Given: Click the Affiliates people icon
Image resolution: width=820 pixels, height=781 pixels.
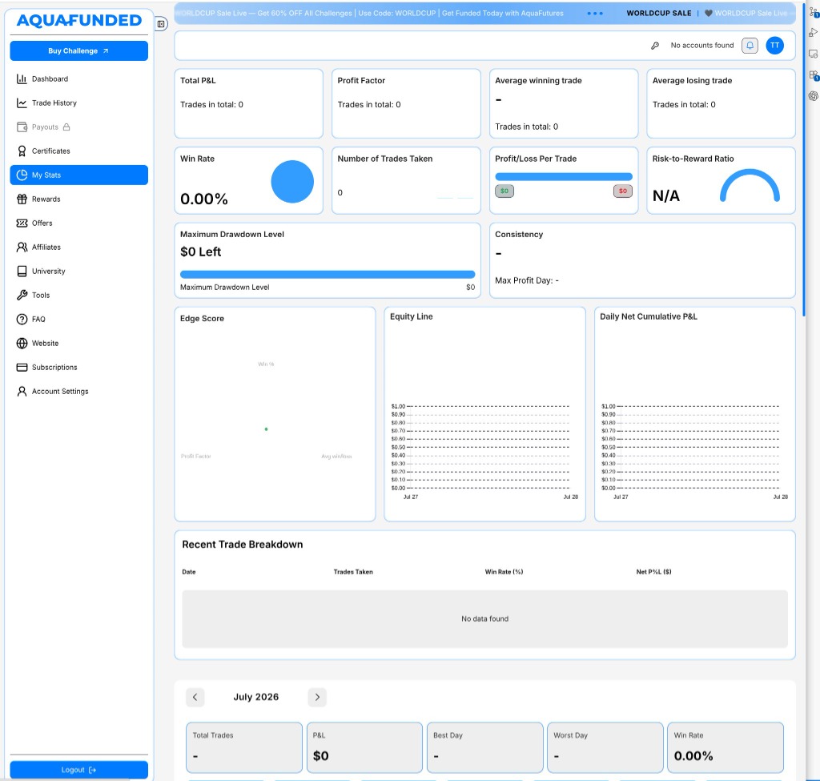Looking at the screenshot, I should pos(22,247).
